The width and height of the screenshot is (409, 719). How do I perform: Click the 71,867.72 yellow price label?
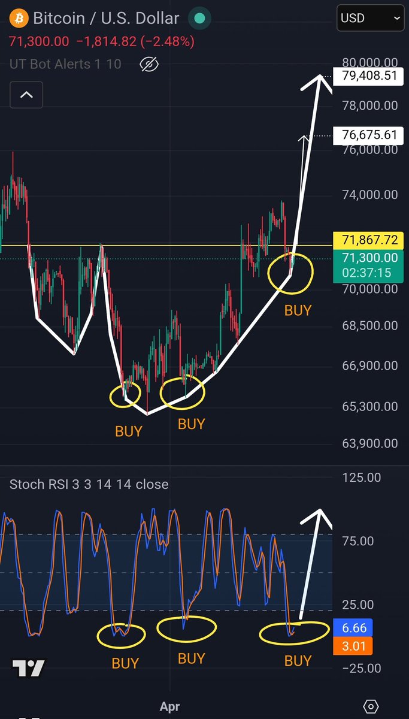[x=369, y=240]
